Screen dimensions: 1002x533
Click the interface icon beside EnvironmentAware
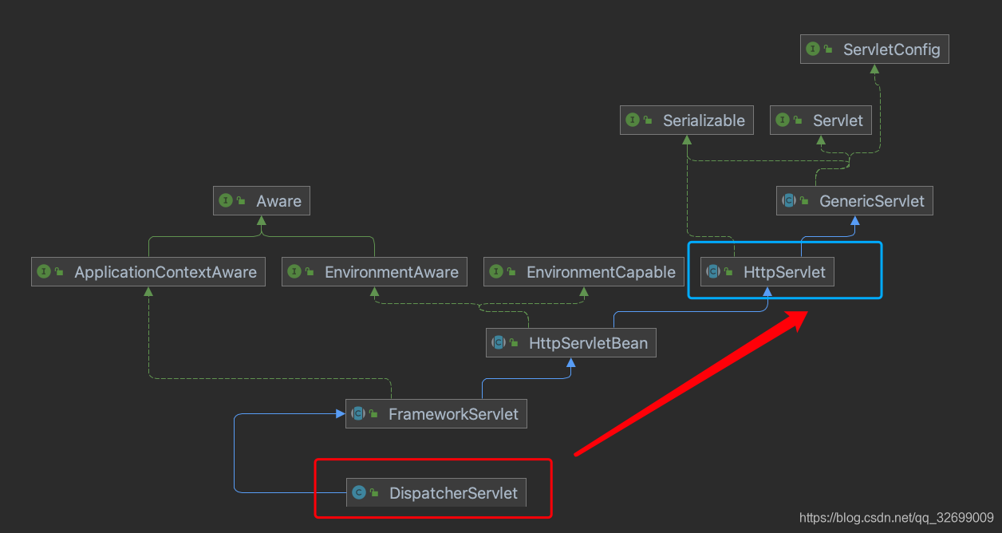pos(295,271)
